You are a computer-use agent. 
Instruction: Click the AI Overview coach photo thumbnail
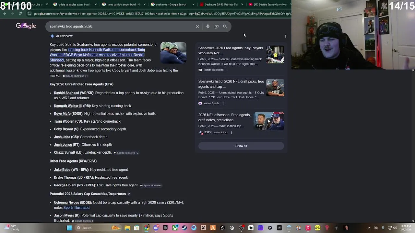point(173,52)
